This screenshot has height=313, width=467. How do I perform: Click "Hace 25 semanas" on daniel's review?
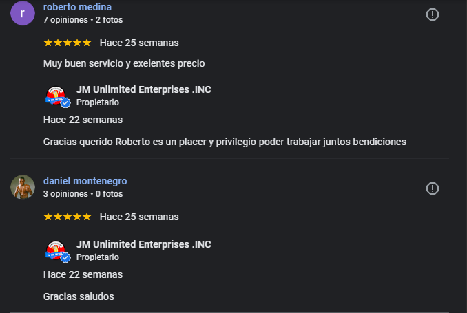(139, 217)
